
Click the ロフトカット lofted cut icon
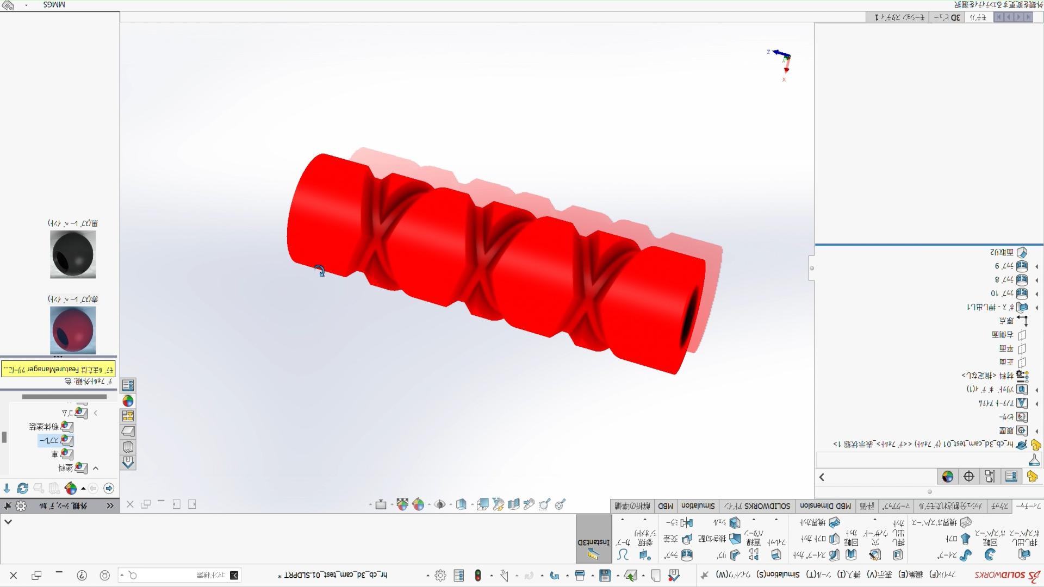pos(834,539)
